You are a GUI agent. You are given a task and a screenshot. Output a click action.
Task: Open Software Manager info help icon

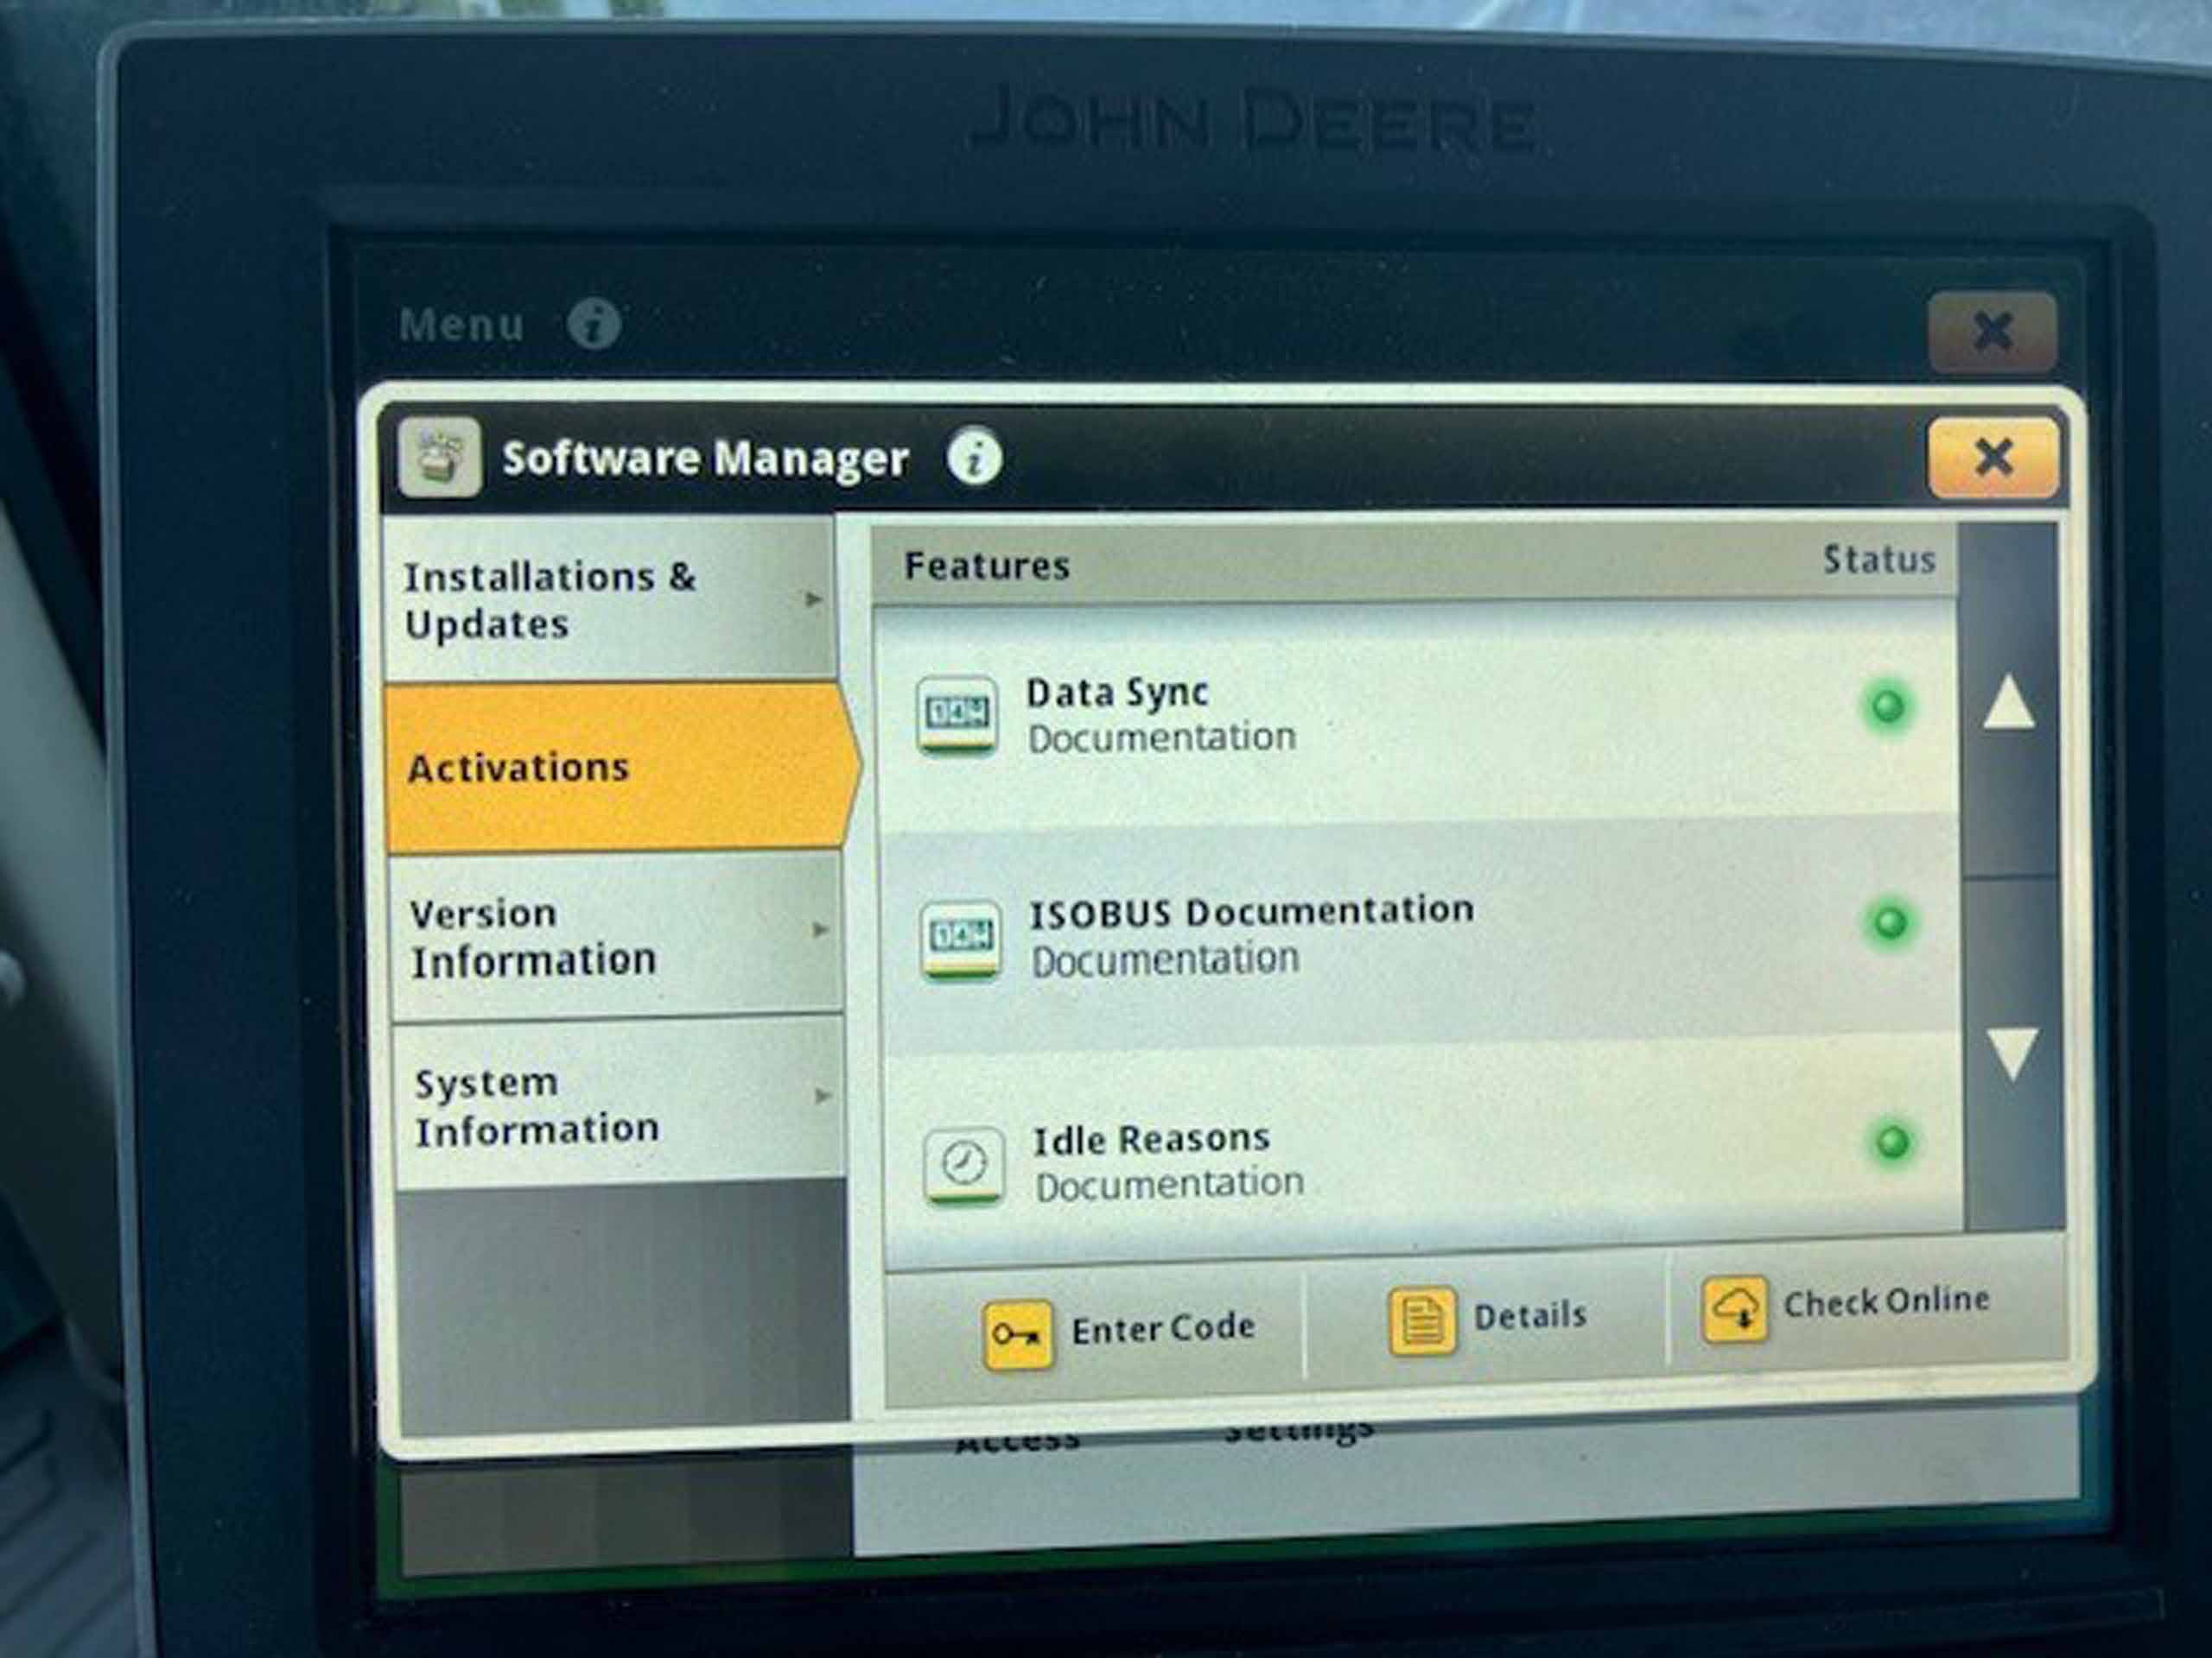[x=974, y=457]
